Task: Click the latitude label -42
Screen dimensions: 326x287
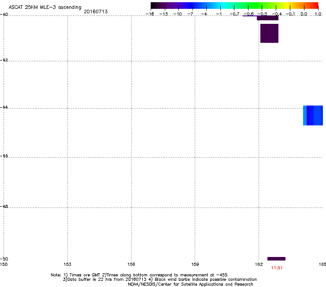Action: pos(4,60)
